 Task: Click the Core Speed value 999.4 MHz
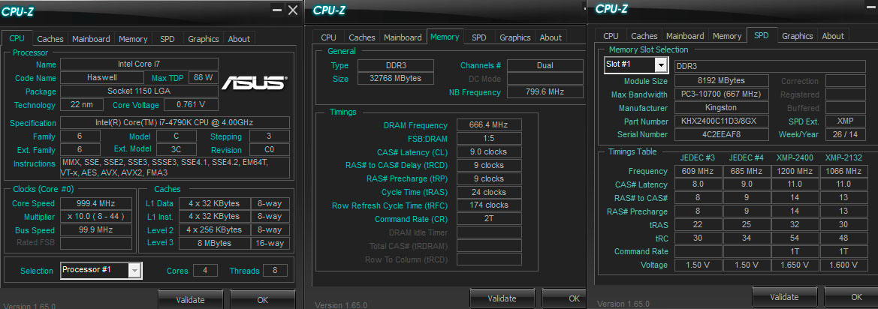coord(95,203)
